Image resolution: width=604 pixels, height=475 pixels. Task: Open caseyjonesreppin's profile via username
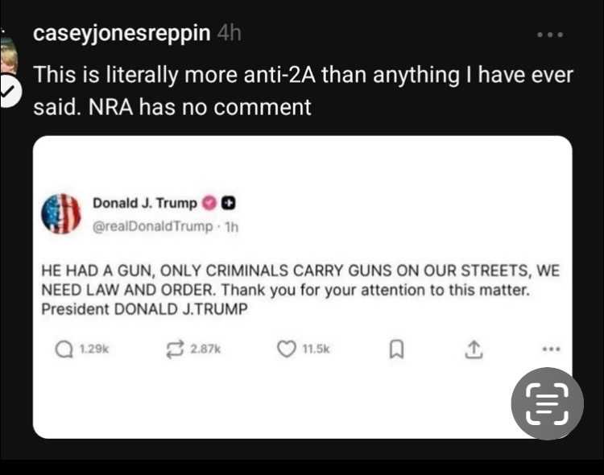123,34
